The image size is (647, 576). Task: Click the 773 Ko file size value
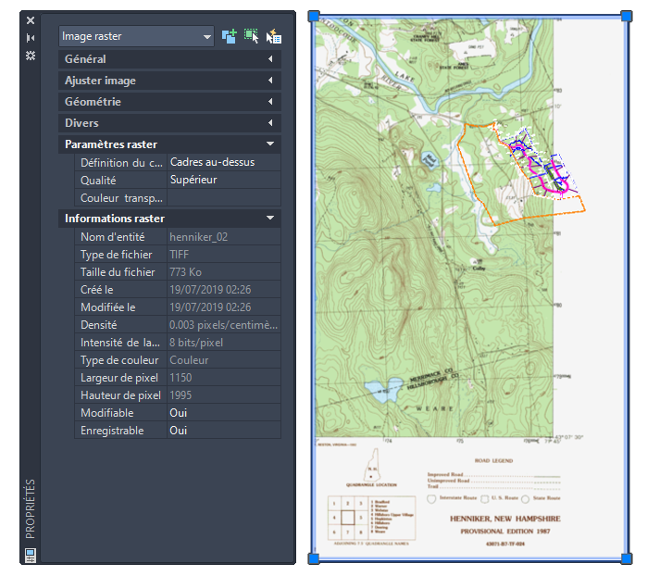[224, 272]
